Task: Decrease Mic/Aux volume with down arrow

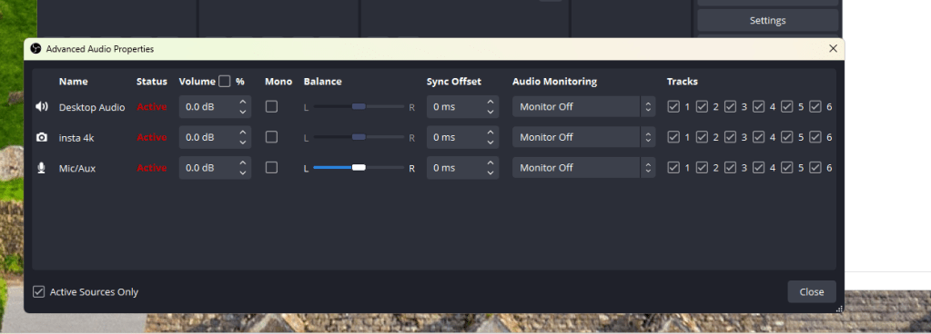Action: coord(242,173)
